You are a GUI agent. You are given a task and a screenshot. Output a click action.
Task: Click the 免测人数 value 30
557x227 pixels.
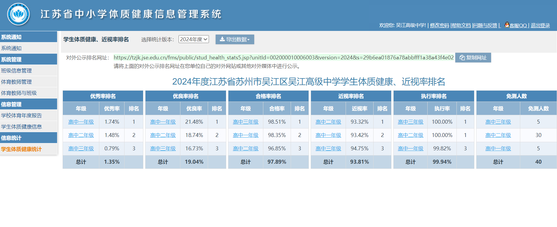point(538,135)
